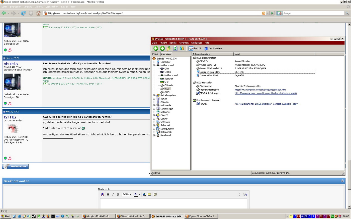
Task: Click green Go arrow beside address bar
Action: pyautogui.click(x=272, y=13)
